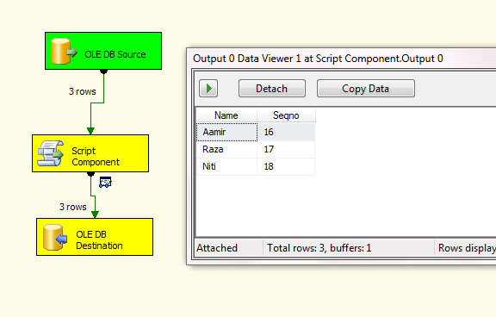Select the Seqno cell 18
This screenshot has height=317, width=496.
[286, 166]
